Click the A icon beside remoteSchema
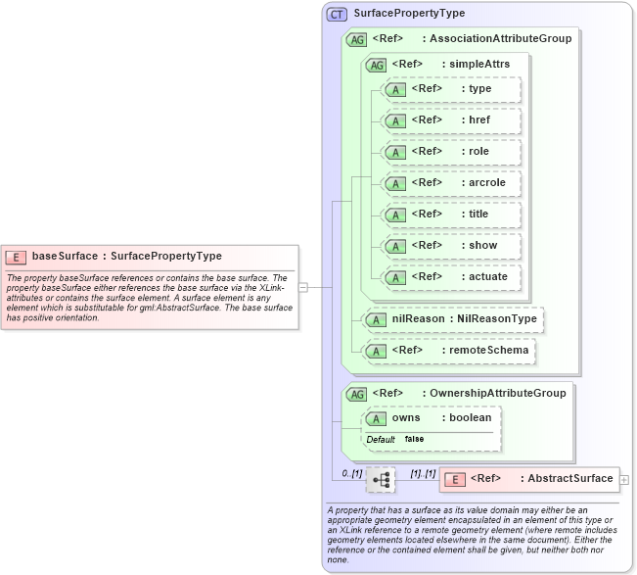Image resolution: width=637 pixels, height=575 pixels. click(376, 352)
